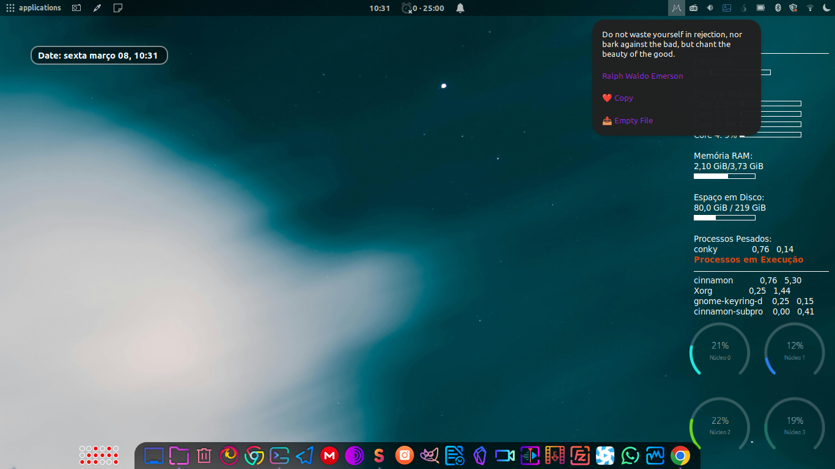This screenshot has width=835, height=469.
Task: Open the trash from the dock
Action: [x=204, y=456]
